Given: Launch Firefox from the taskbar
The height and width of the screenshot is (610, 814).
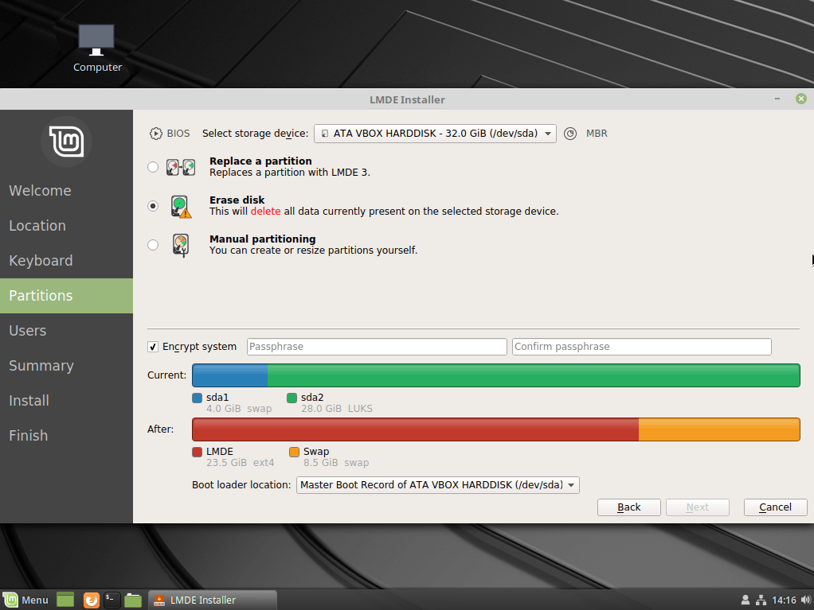Looking at the screenshot, I should click(x=92, y=600).
